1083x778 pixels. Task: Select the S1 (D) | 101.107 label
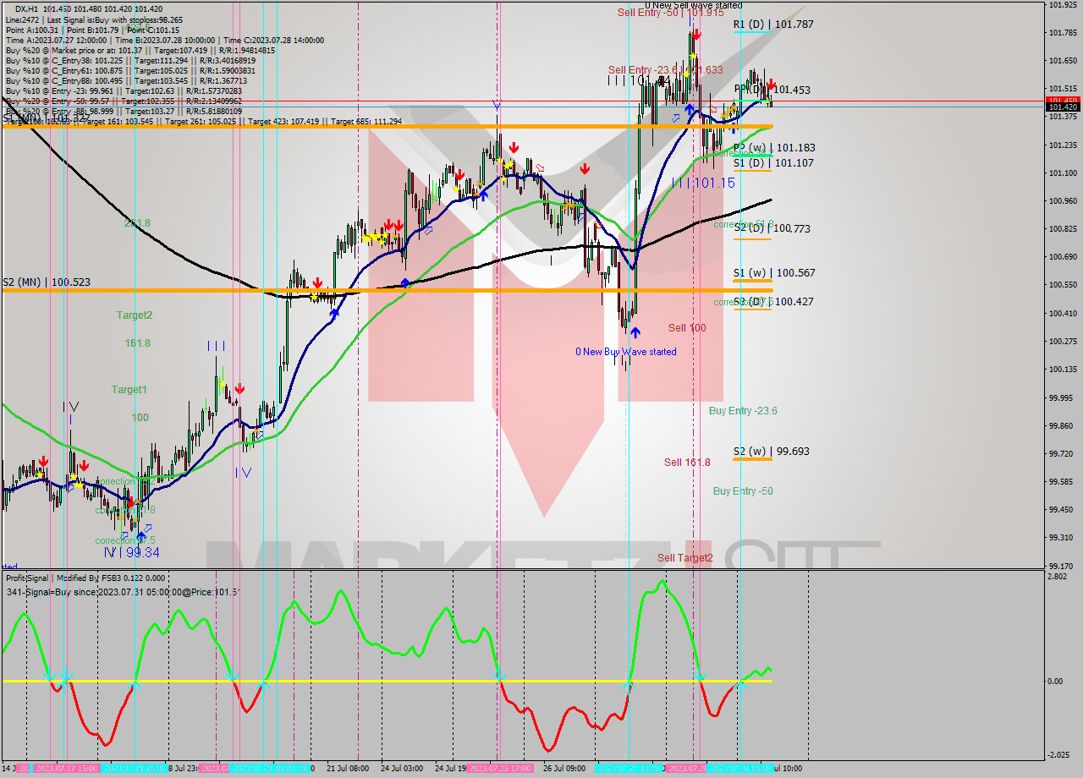(773, 163)
